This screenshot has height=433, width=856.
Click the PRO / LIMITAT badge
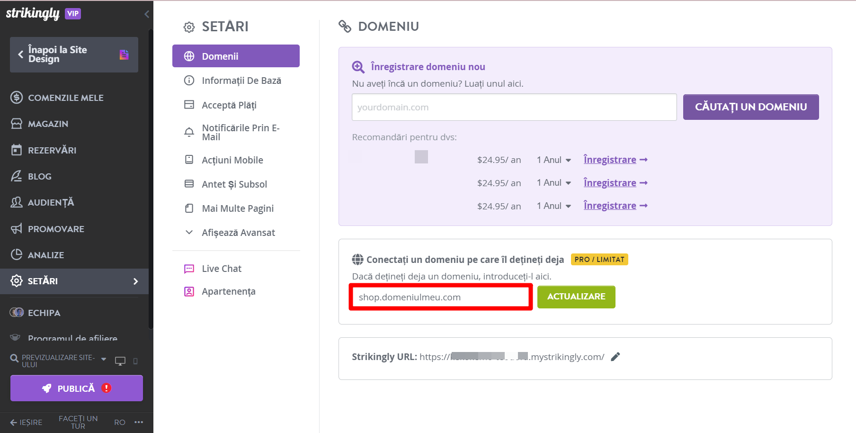click(x=599, y=259)
